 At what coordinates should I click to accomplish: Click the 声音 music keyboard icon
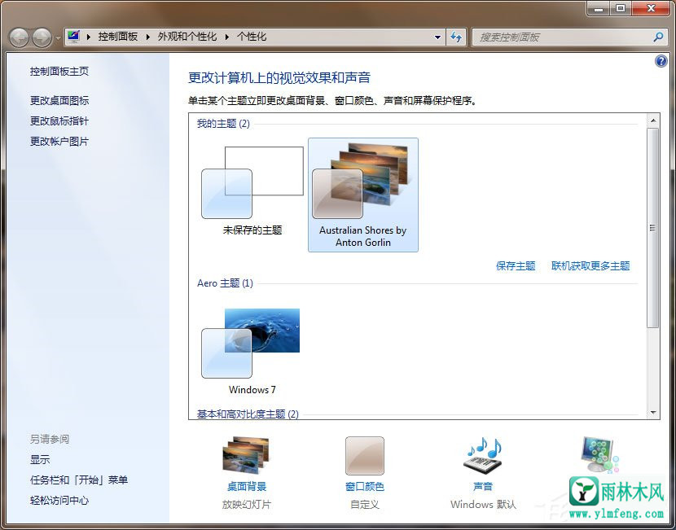484,456
